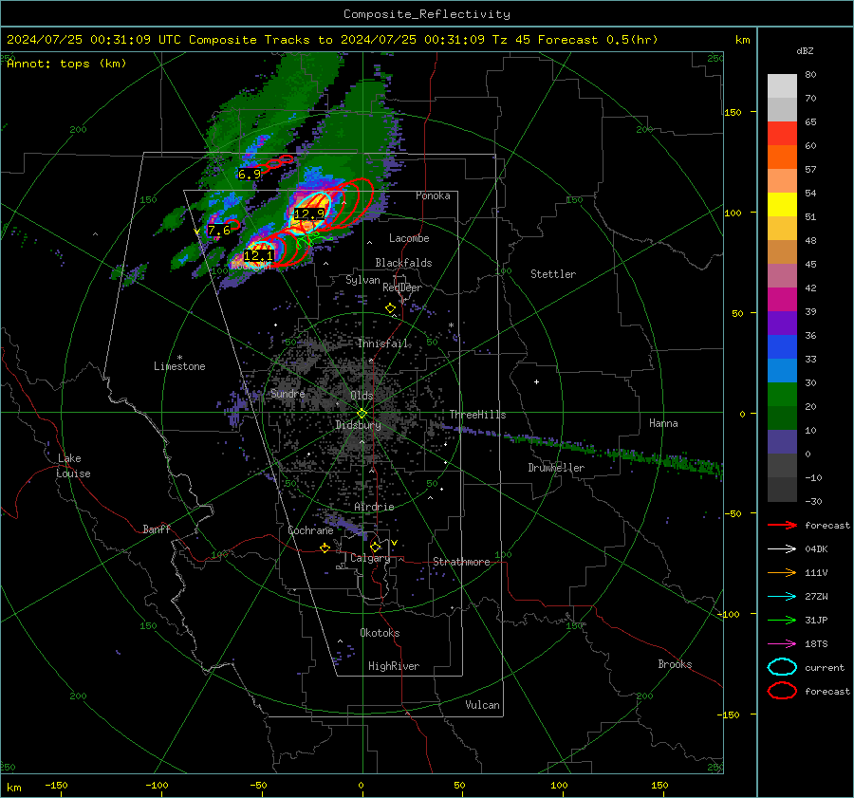Click the storm top label 6.9

tap(250, 175)
